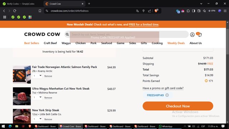Viewport: 229px width, 129px height.
Task: Open the shopping cart icon
Action: click(199, 34)
